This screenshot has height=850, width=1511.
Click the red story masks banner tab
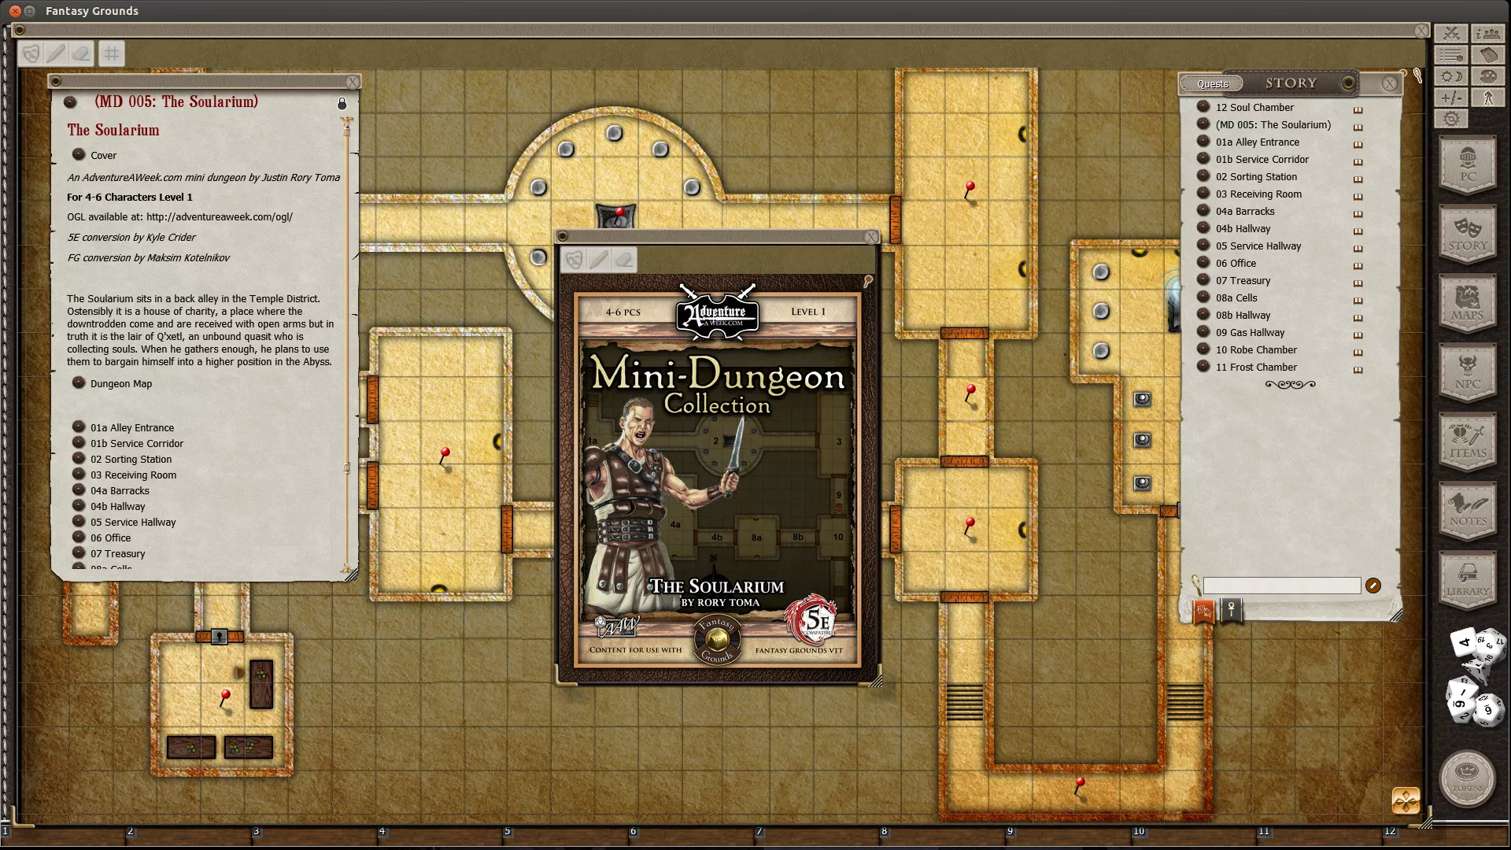tap(1204, 611)
